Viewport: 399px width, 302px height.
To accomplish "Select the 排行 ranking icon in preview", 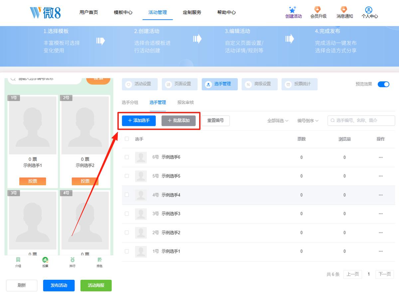I will click(x=72, y=260).
